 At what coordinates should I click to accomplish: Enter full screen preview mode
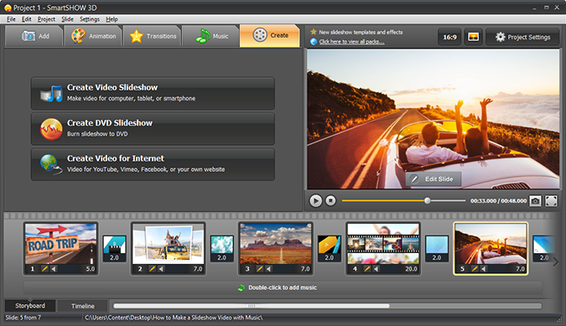coord(551,201)
